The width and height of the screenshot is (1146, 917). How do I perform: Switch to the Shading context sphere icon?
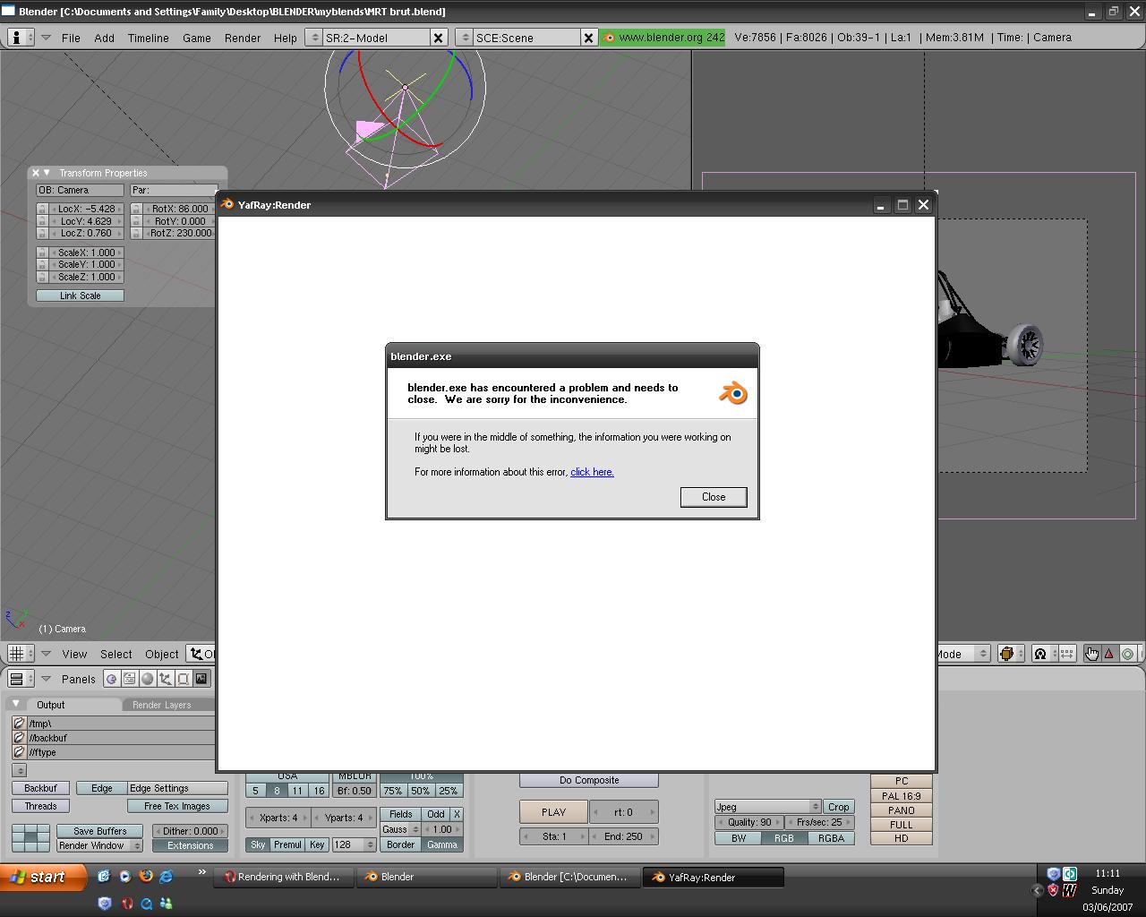pos(147,679)
